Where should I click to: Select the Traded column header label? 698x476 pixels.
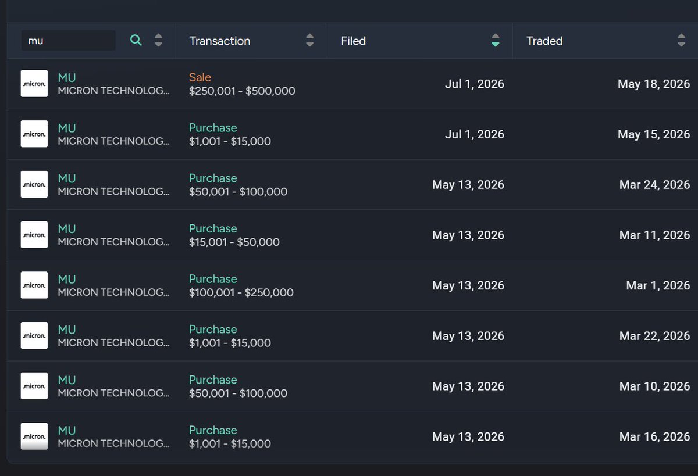point(544,41)
